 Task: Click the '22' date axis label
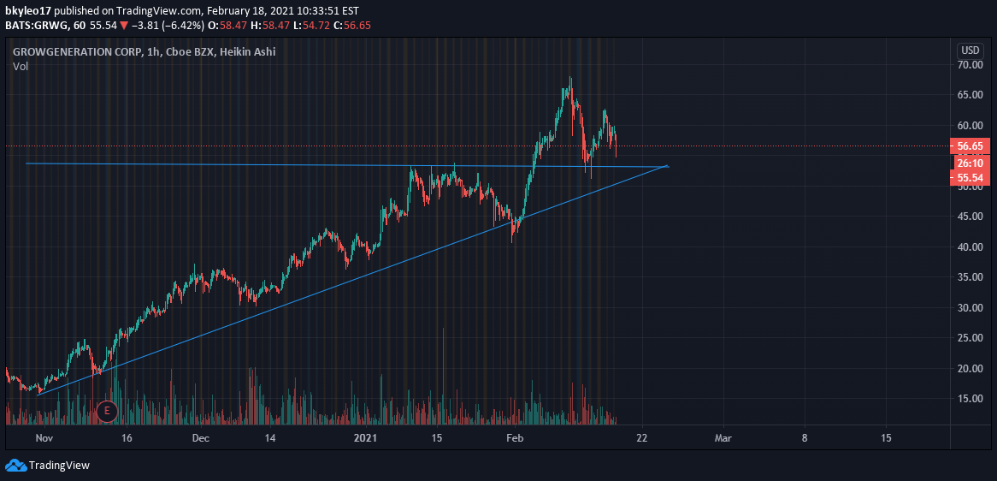pyautogui.click(x=641, y=438)
